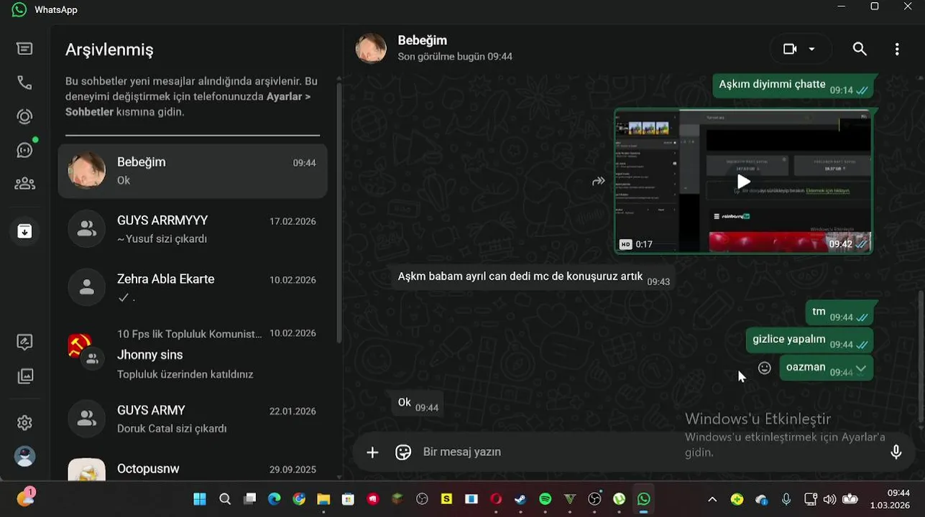Expand the call options dropdown arrow

click(811, 49)
